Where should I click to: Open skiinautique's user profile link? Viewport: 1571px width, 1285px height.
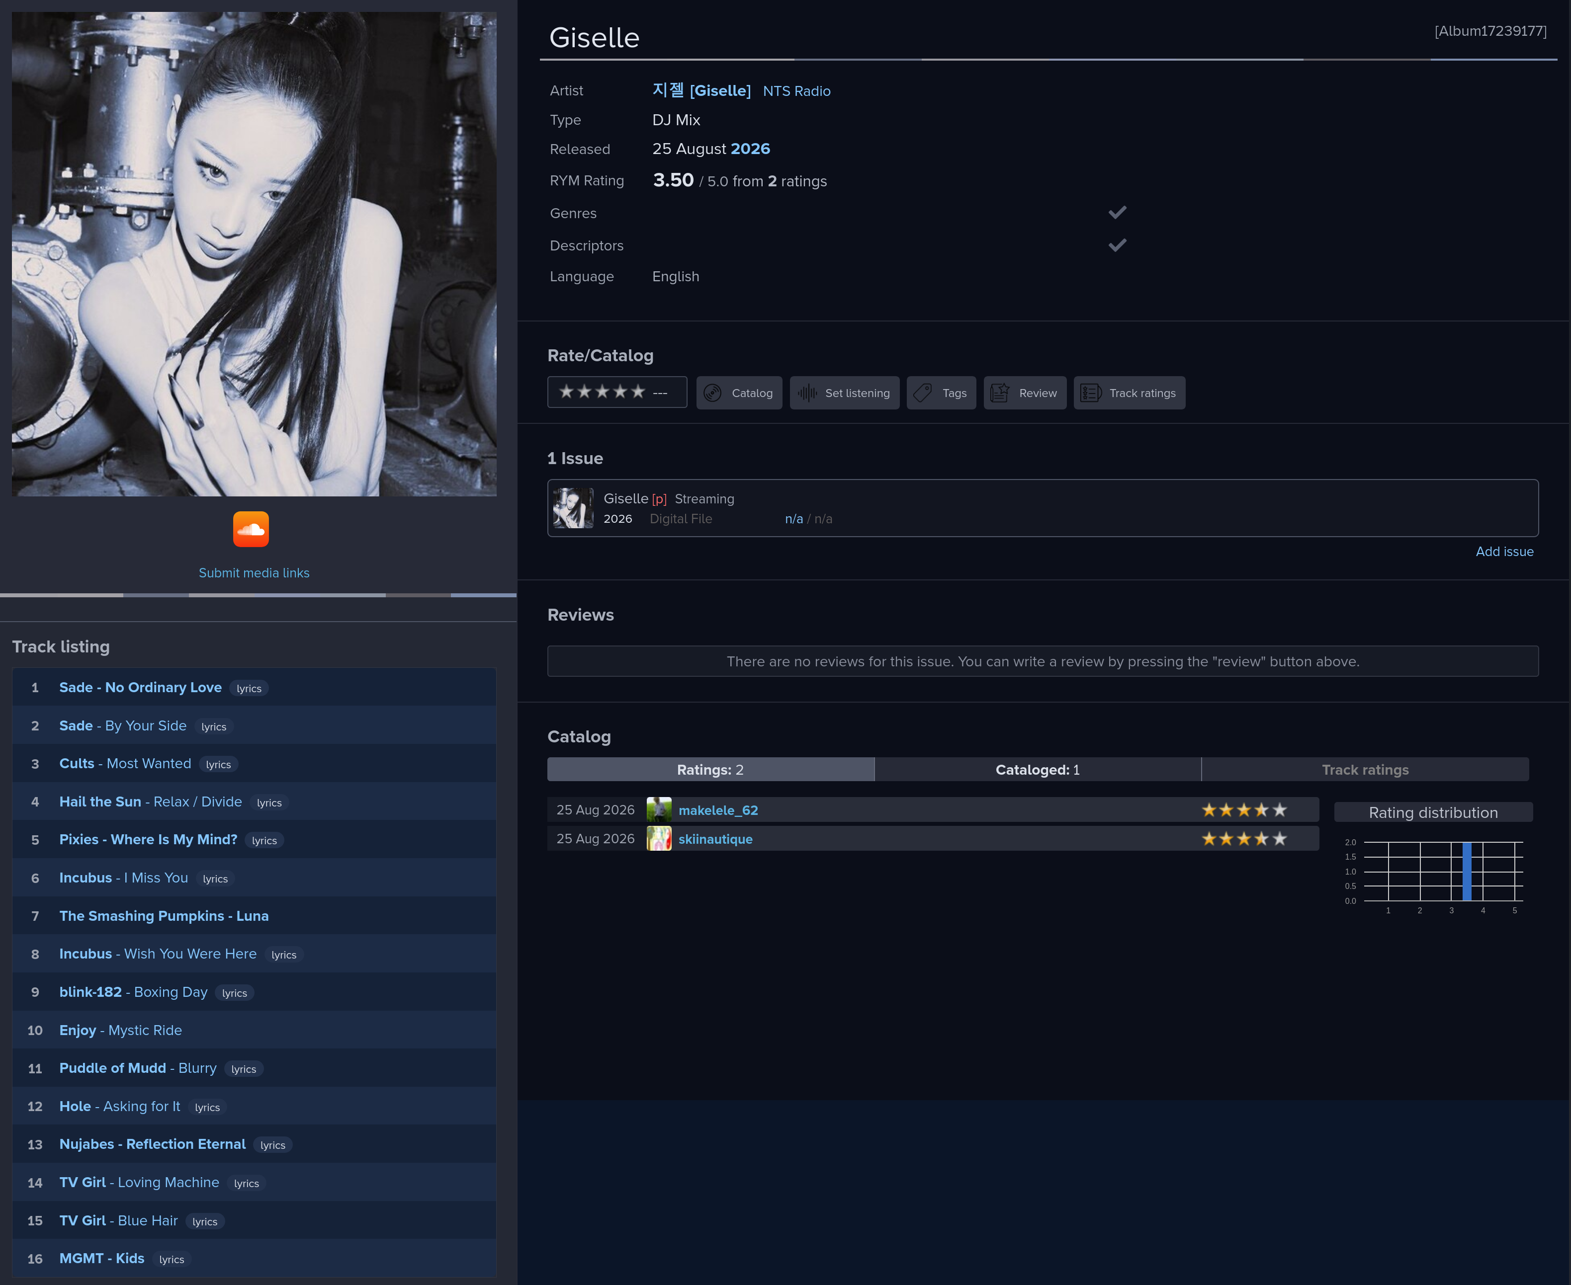click(715, 839)
